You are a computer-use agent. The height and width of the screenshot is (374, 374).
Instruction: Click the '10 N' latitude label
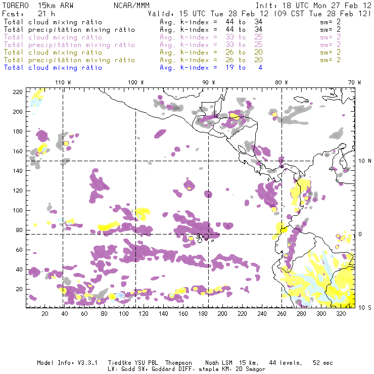(365, 161)
